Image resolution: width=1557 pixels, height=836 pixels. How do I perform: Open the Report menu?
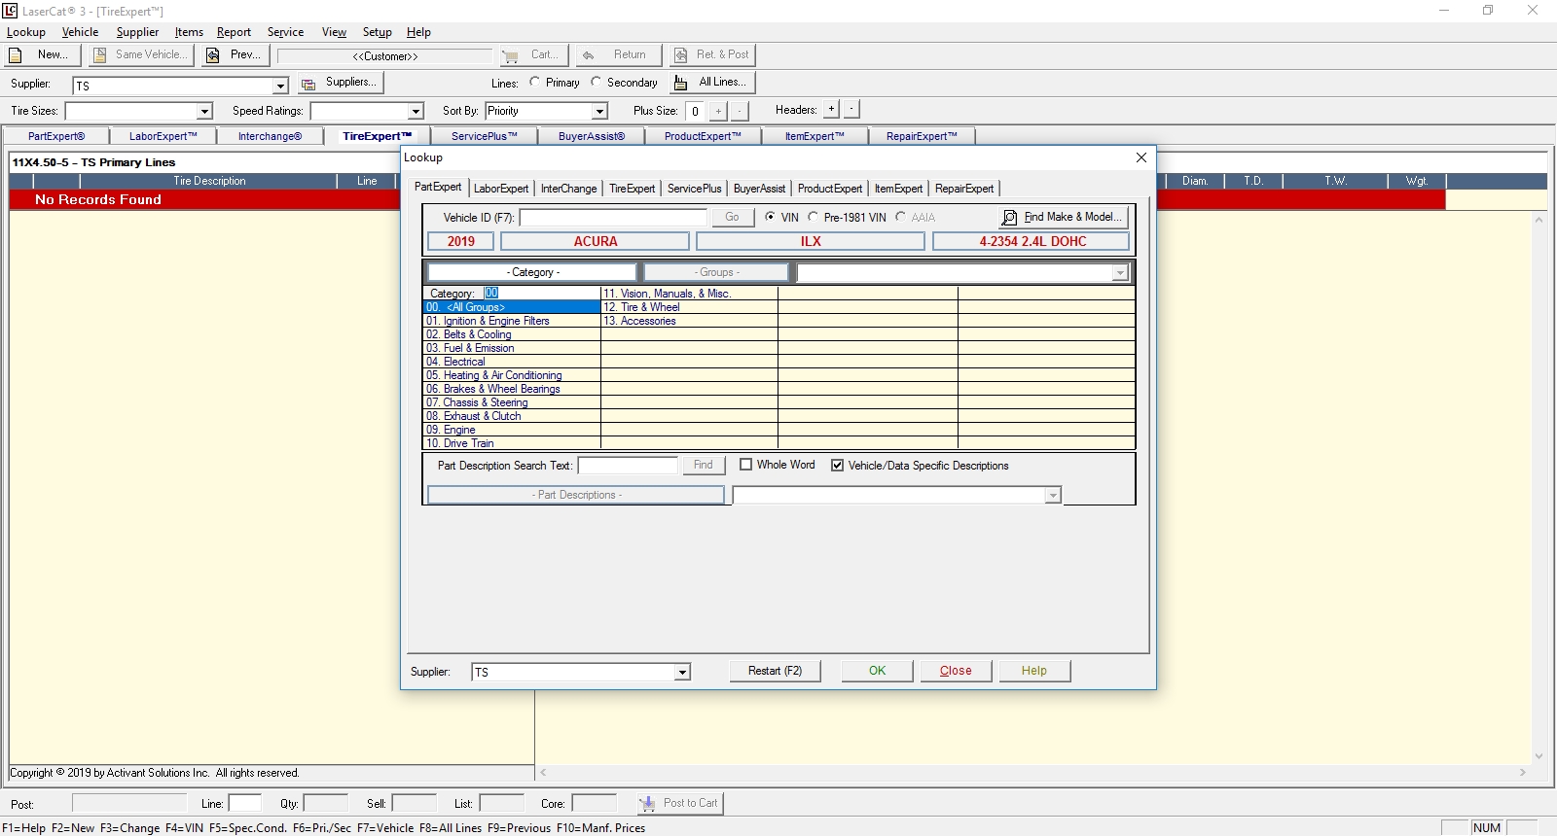(x=234, y=32)
